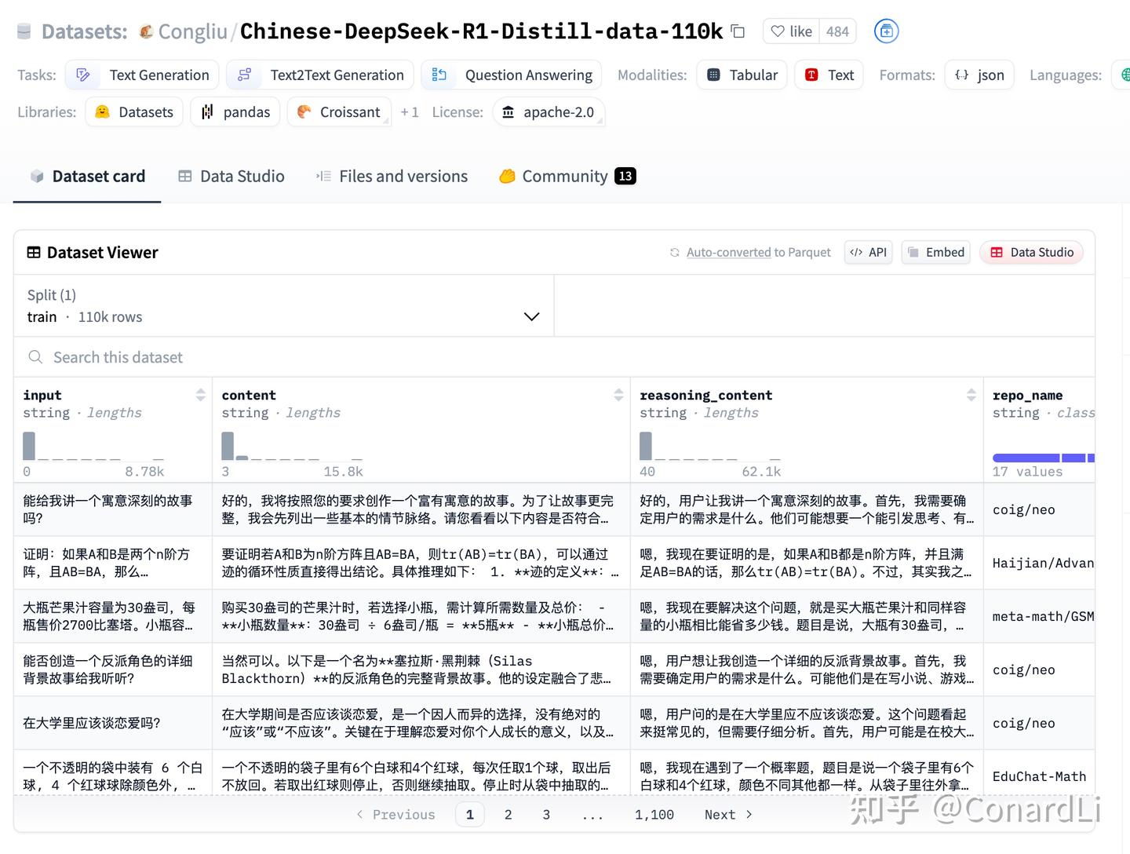1130x854 pixels.
Task: Click the pandas library icon
Action: (206, 111)
